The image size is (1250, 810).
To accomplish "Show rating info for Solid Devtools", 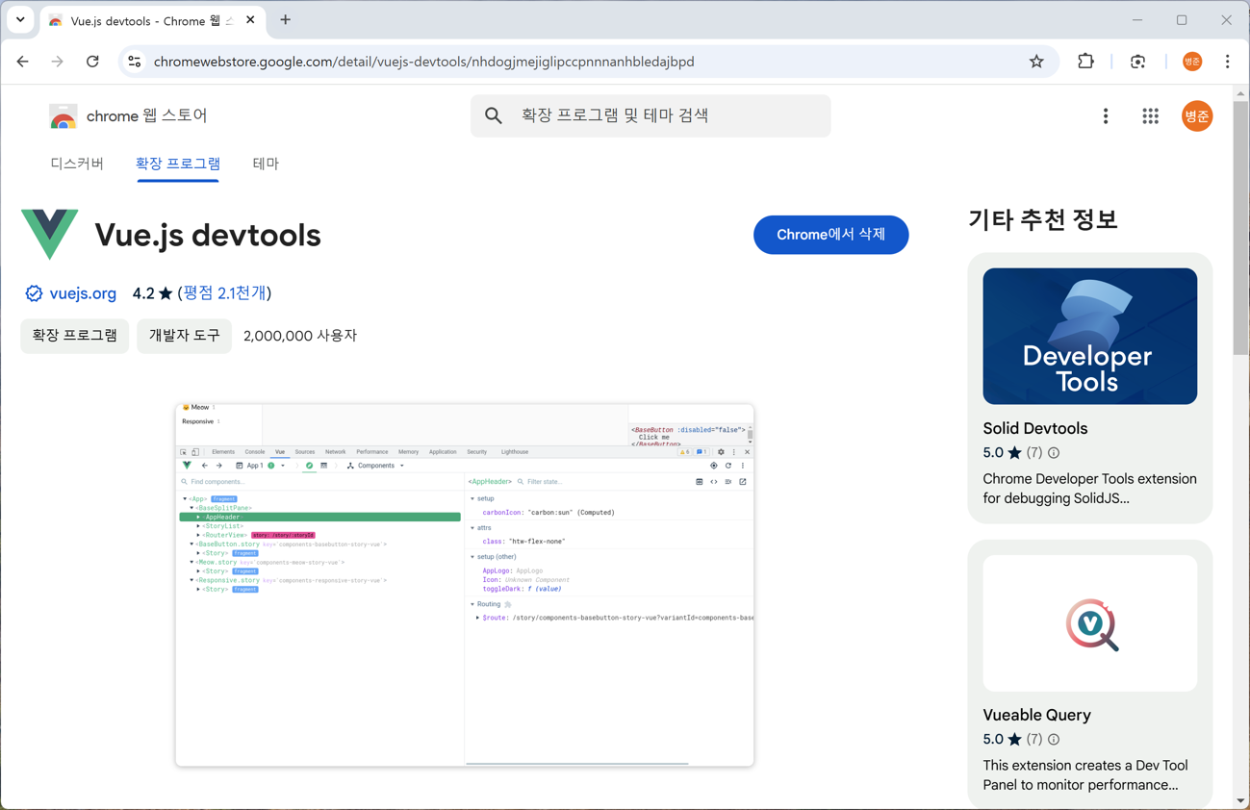I will pos(1054,453).
